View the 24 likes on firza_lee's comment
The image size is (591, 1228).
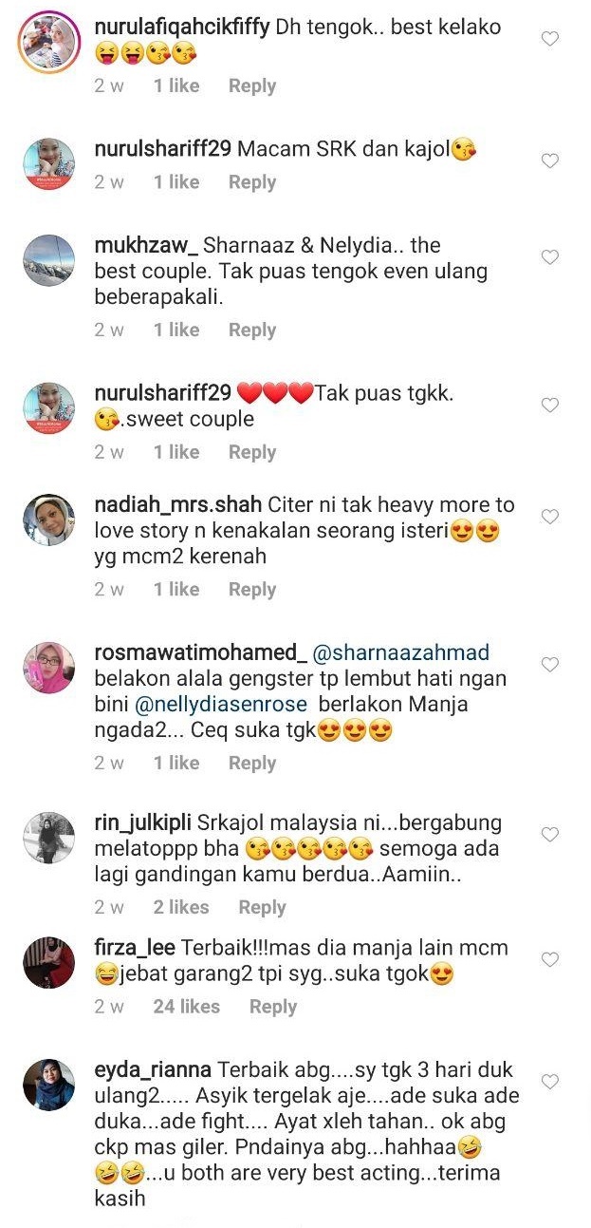pos(187,1007)
